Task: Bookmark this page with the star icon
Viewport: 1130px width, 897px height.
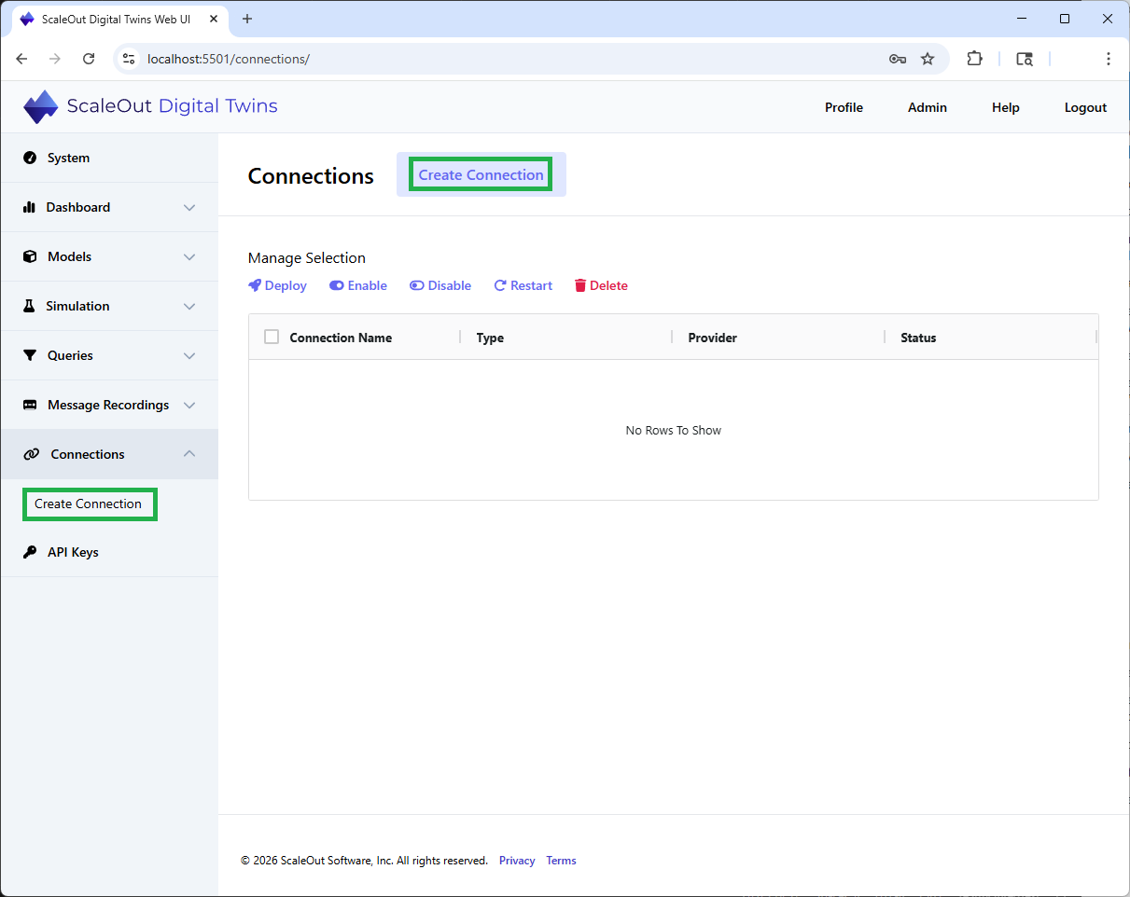Action: tap(928, 59)
